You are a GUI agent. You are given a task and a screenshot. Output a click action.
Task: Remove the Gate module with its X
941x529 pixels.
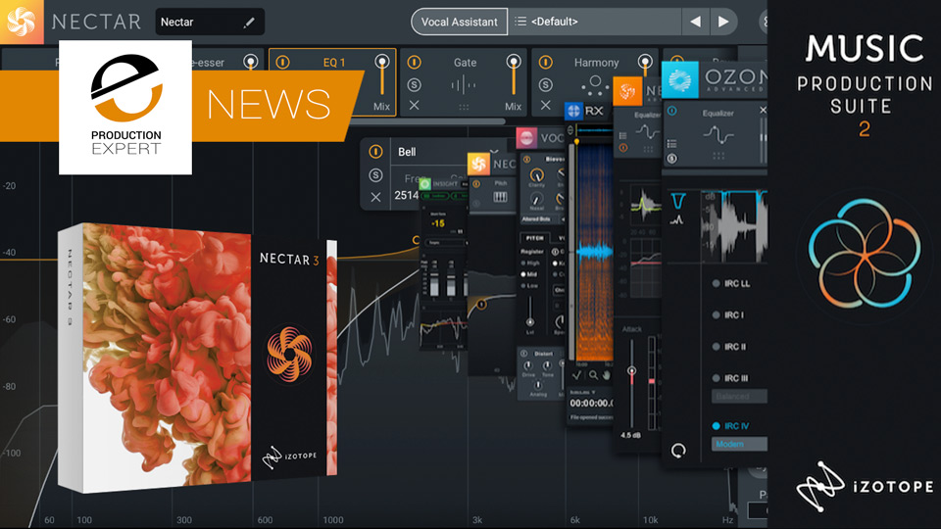point(414,105)
